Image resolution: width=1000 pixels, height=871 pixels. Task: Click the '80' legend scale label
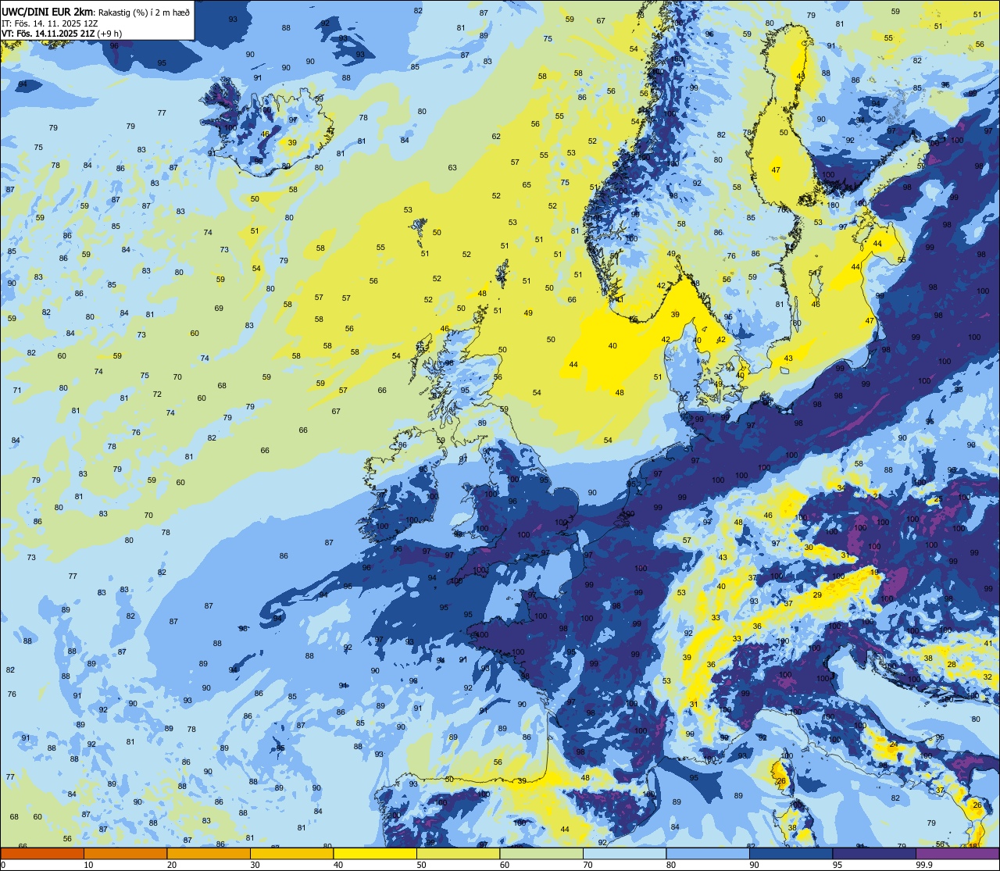[x=671, y=865]
